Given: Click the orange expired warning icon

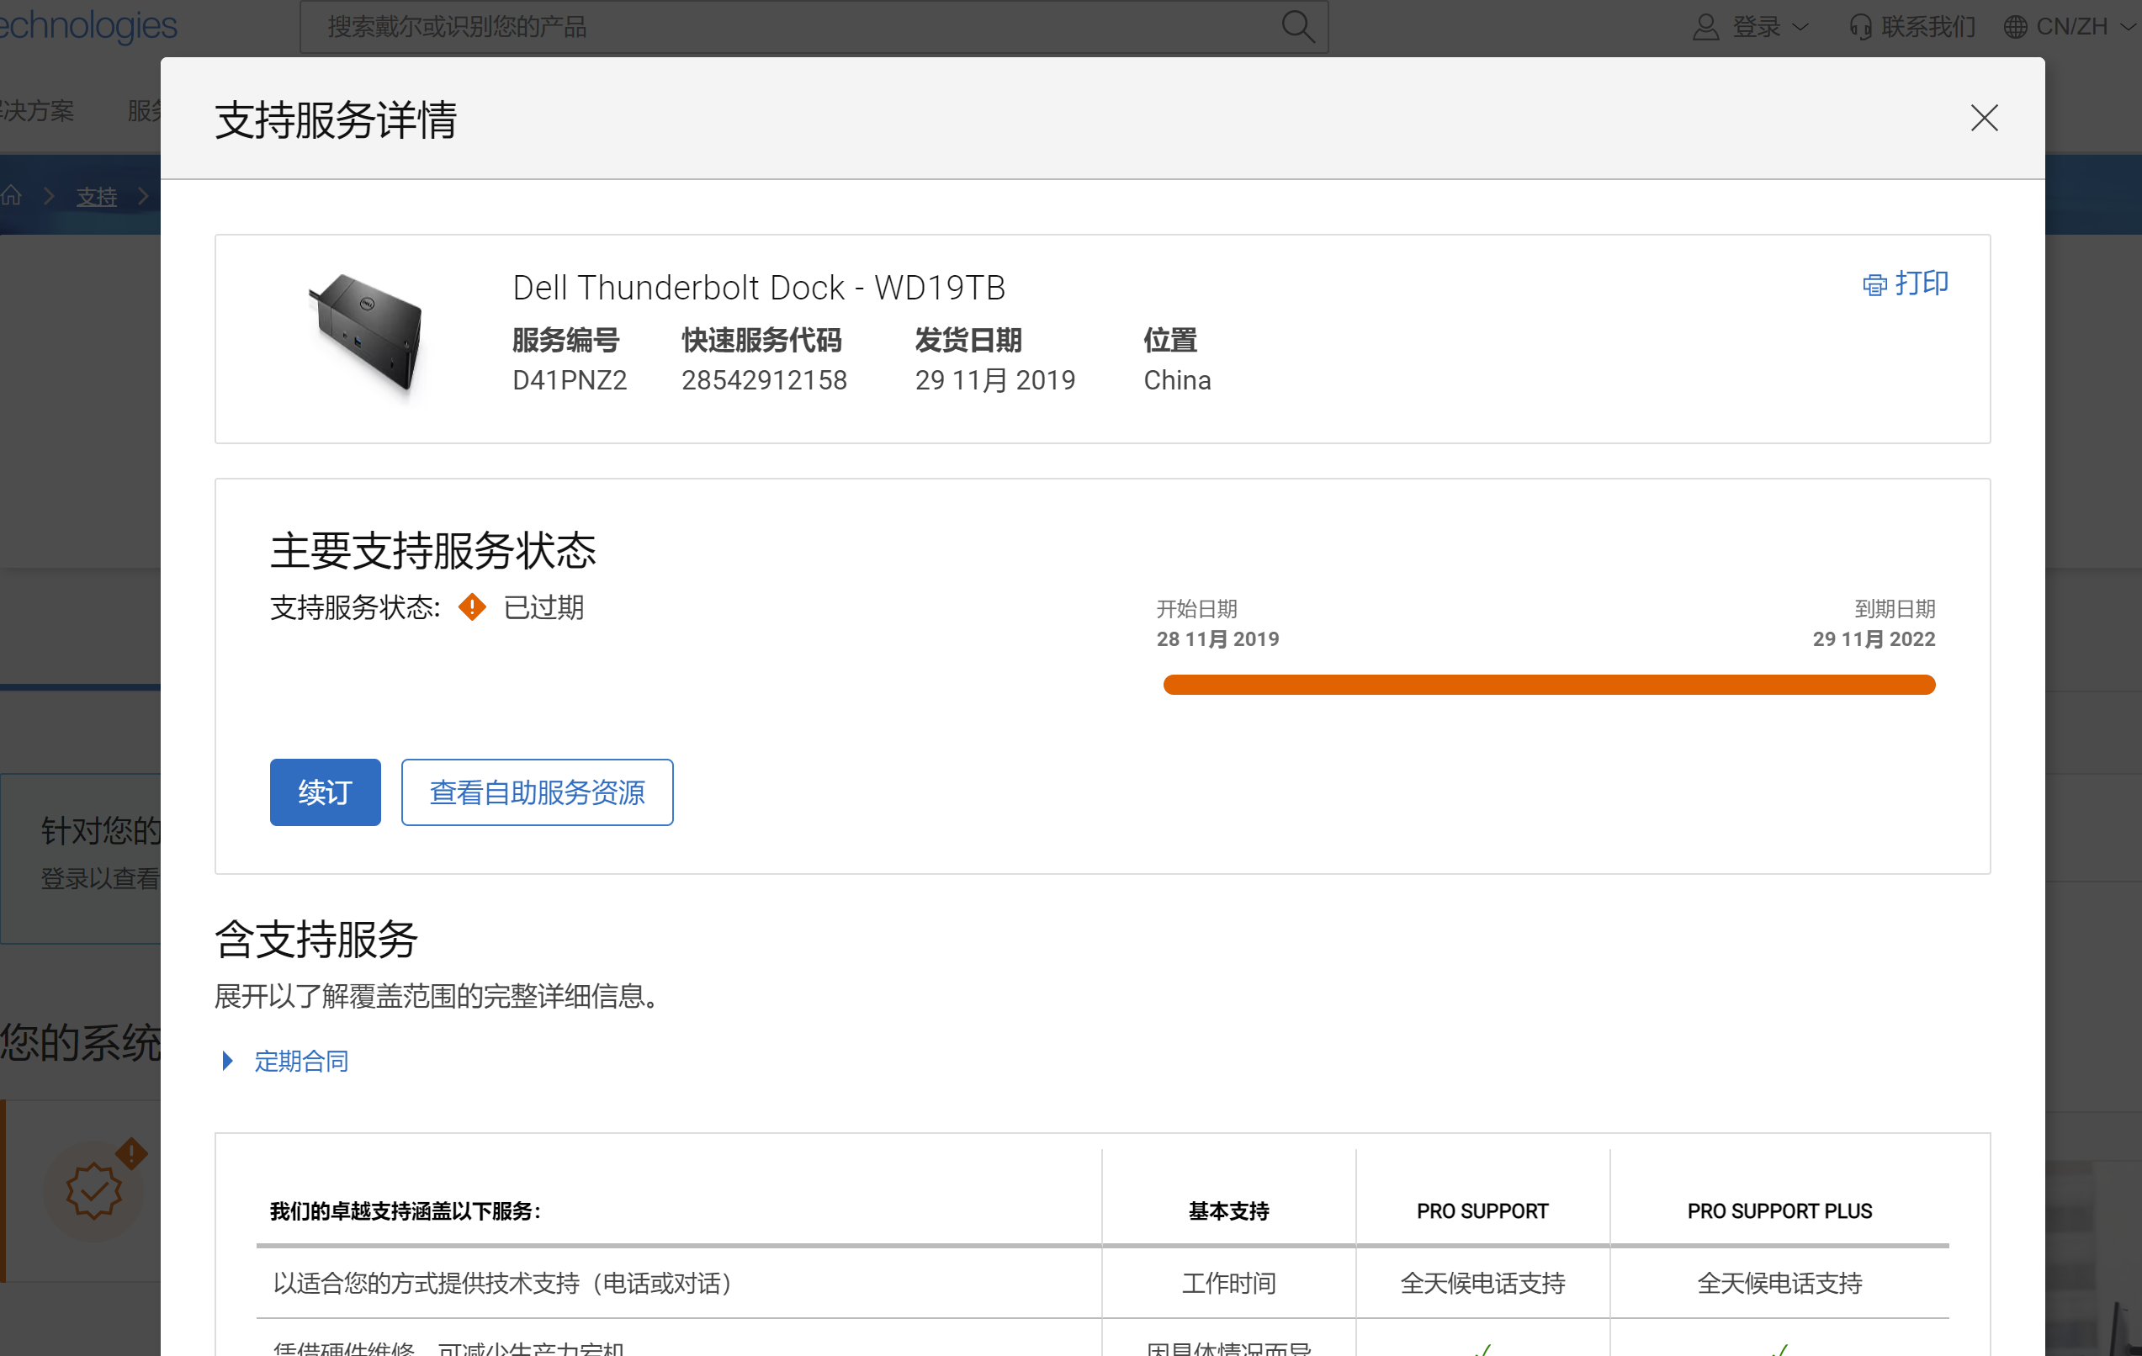Looking at the screenshot, I should [x=471, y=607].
